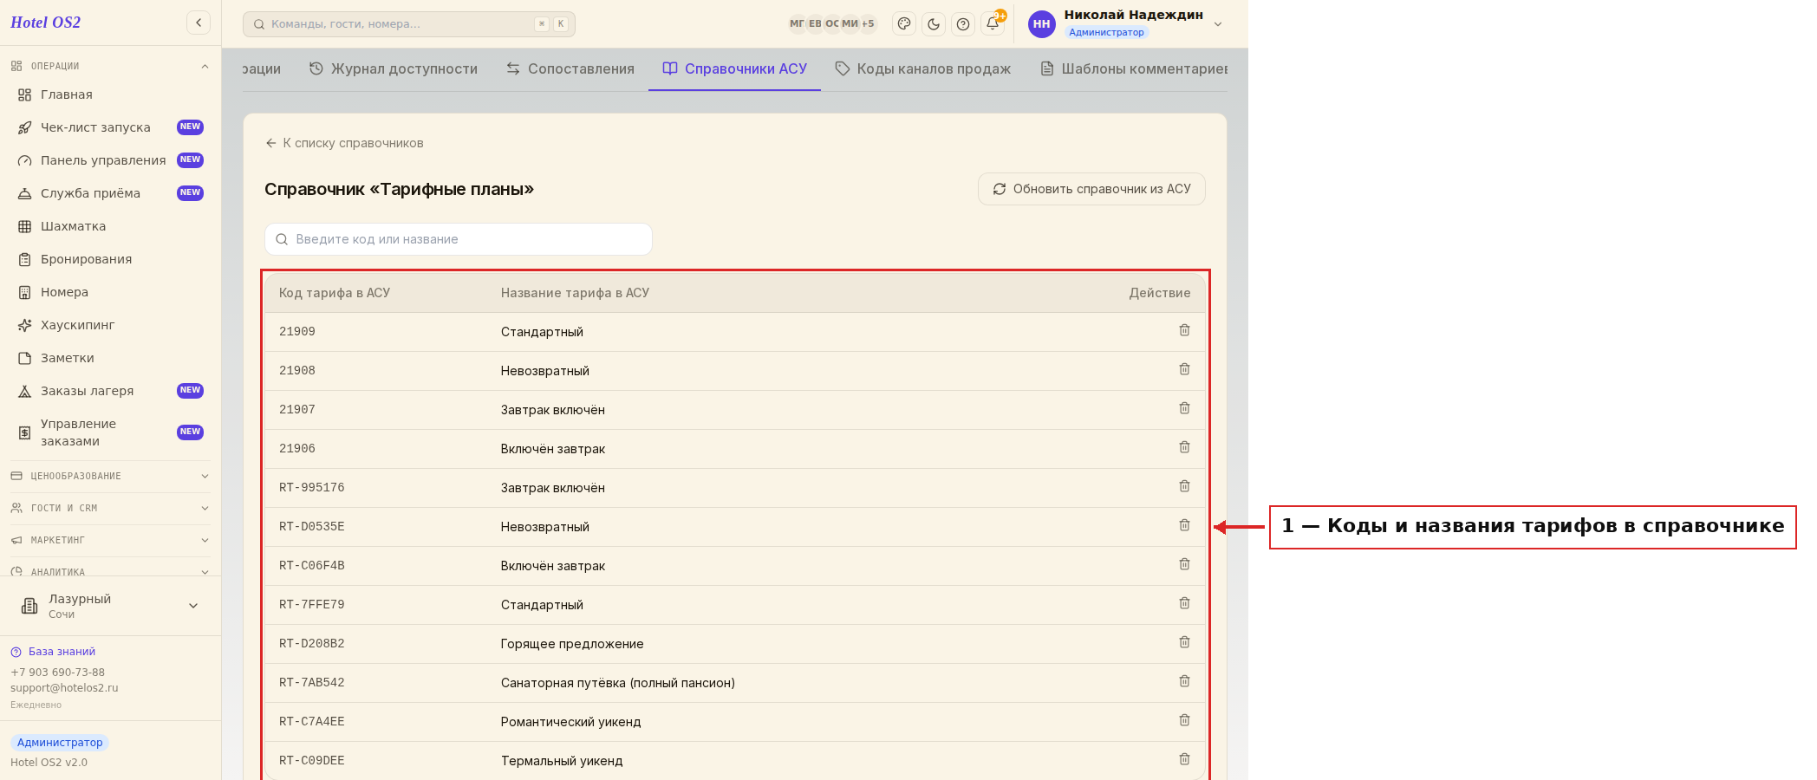The height and width of the screenshot is (780, 1817).
Task: Open Служба приёма in sidebar
Action: coord(110,193)
